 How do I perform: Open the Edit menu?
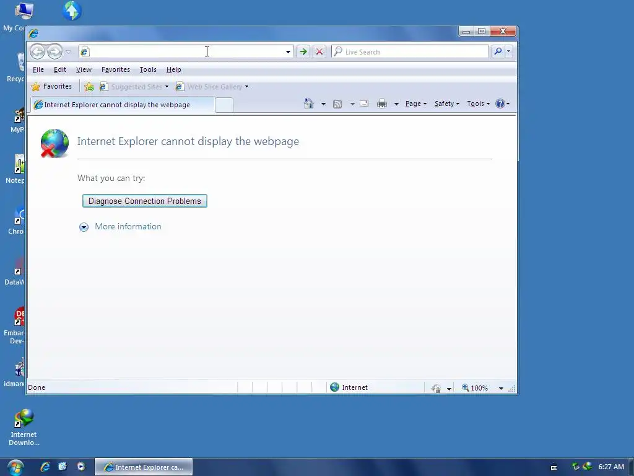[60, 69]
